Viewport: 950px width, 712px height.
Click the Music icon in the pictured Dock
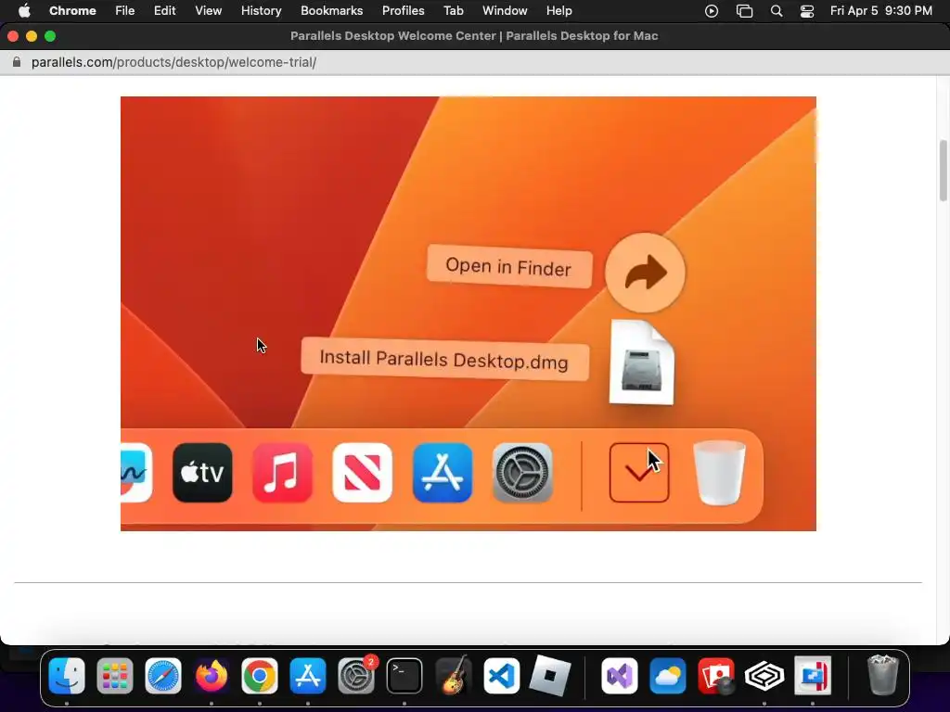(x=282, y=473)
